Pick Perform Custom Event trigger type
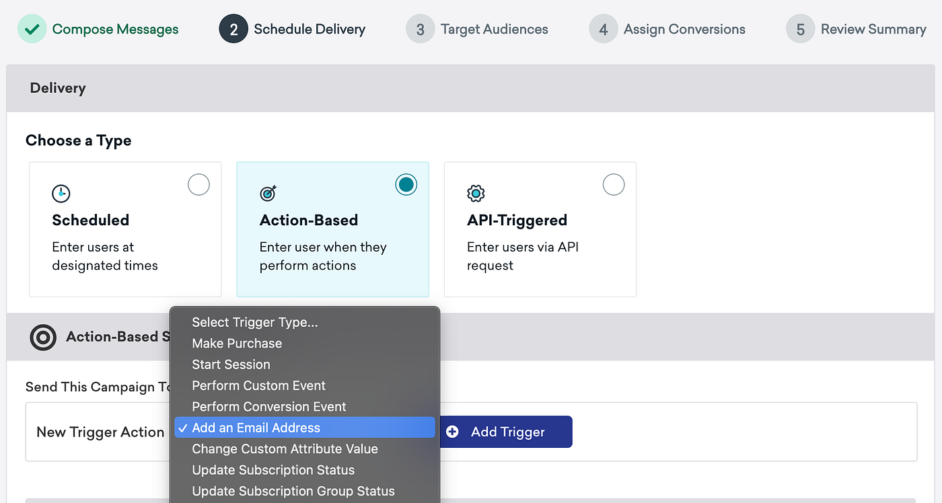 point(258,385)
